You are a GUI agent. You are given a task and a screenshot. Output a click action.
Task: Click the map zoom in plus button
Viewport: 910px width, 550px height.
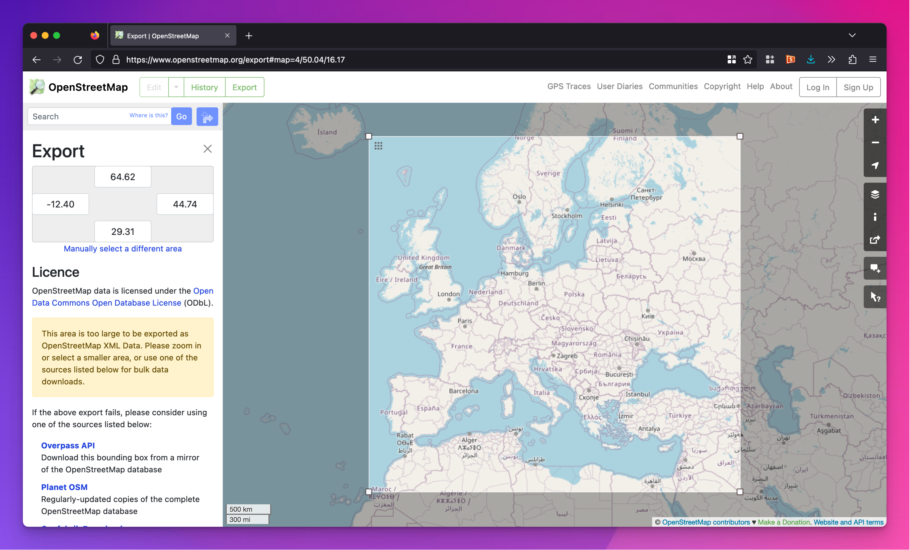tap(875, 120)
